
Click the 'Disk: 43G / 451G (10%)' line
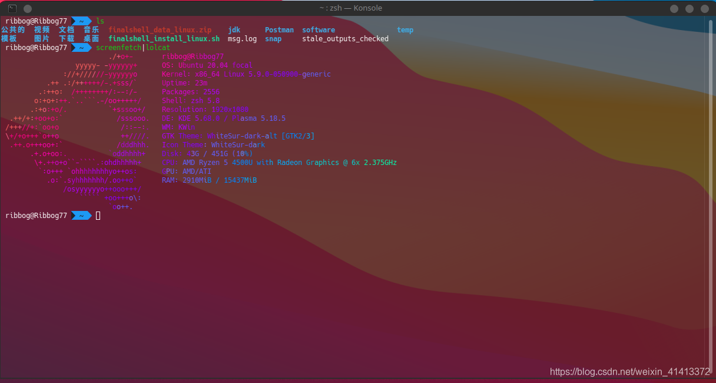207,154
